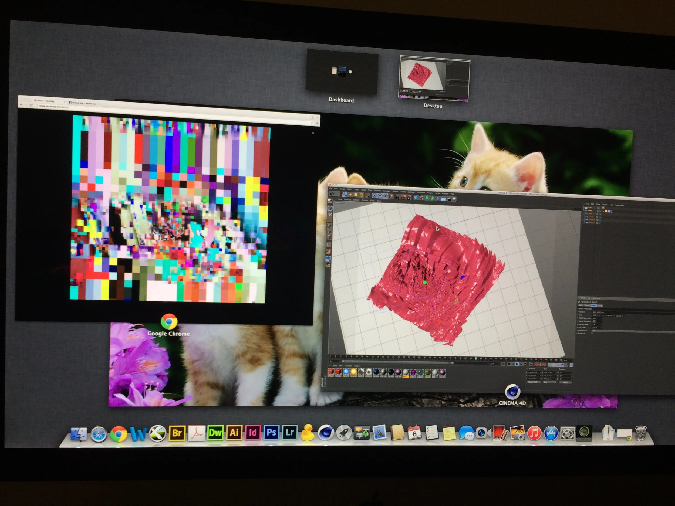Switch to the Dashboard space thumbnail
Image resolution: width=675 pixels, height=506 pixels.
pyautogui.click(x=342, y=72)
